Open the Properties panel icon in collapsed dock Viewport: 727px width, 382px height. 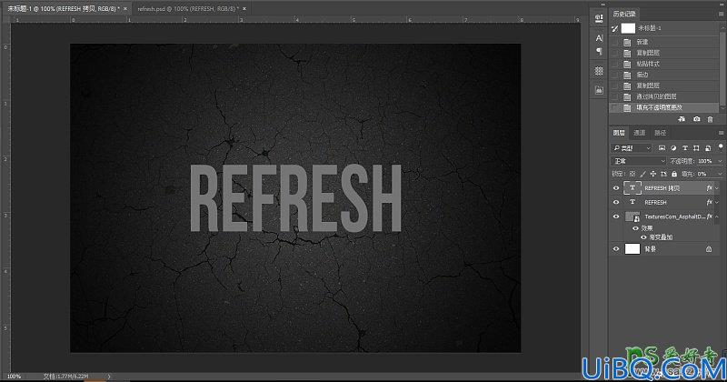tap(599, 18)
